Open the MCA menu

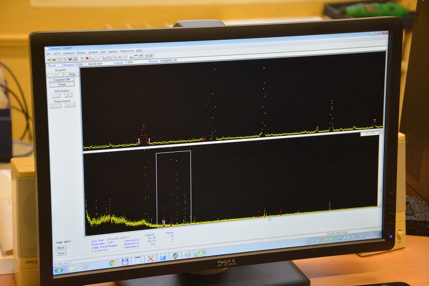click(x=57, y=54)
